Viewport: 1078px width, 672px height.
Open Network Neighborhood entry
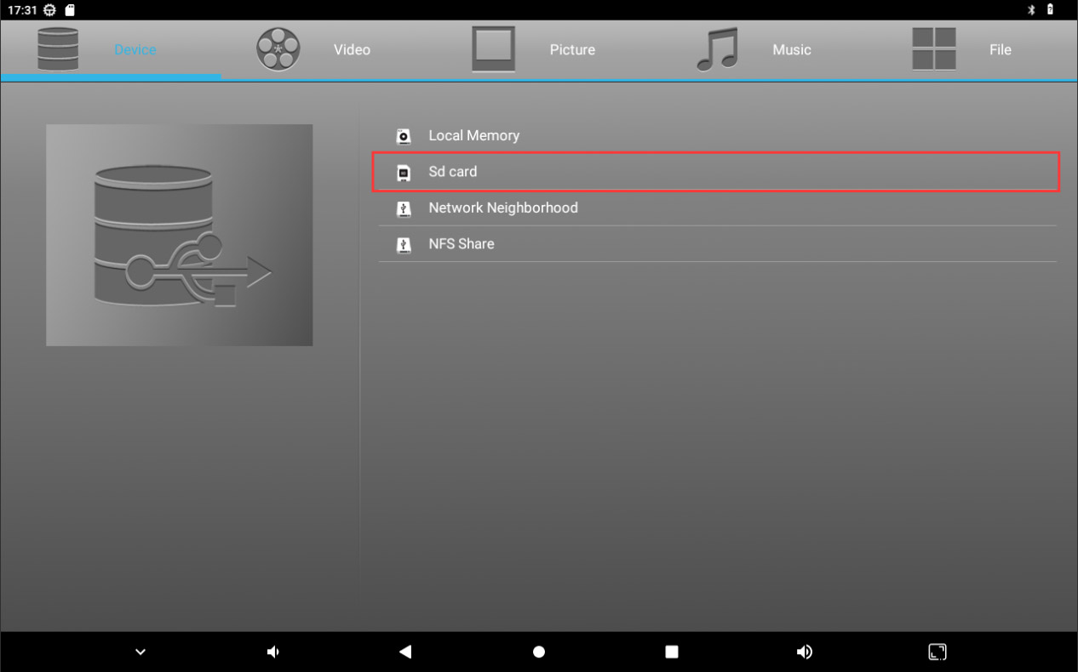click(502, 208)
